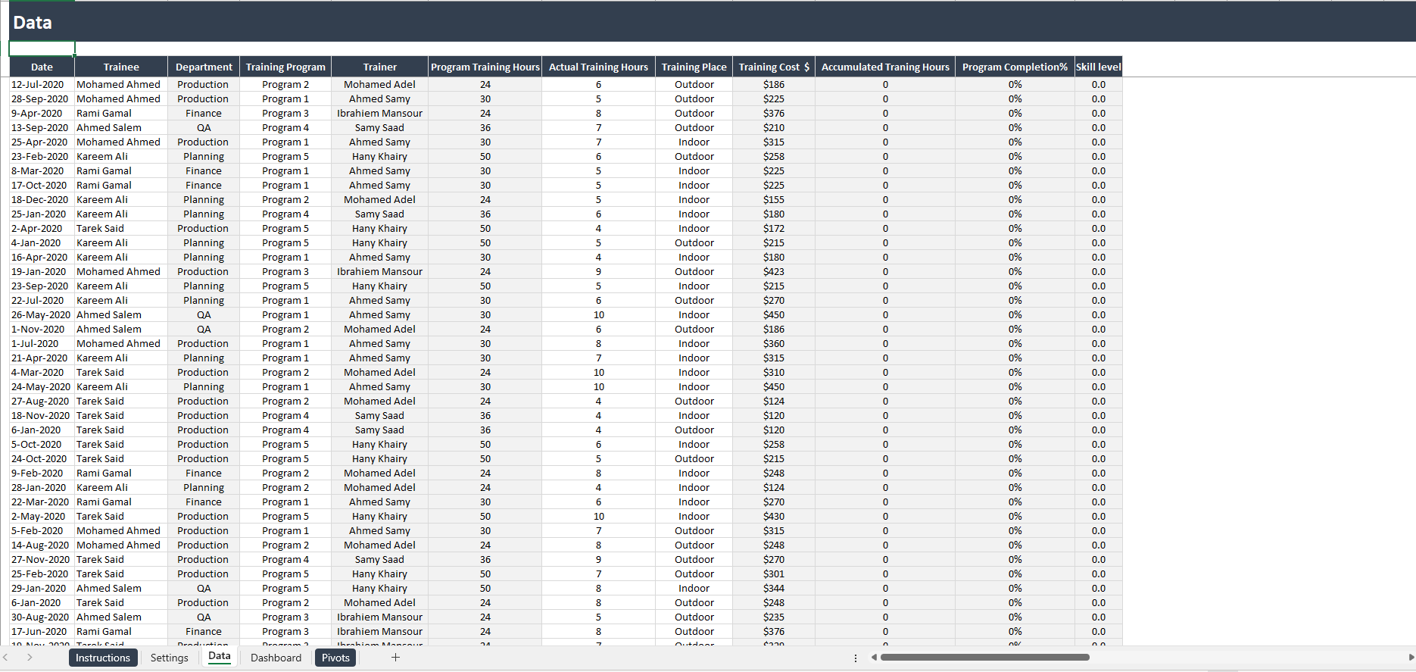Select date cell 23-Feb-2020
The height and width of the screenshot is (672, 1416).
tap(42, 157)
